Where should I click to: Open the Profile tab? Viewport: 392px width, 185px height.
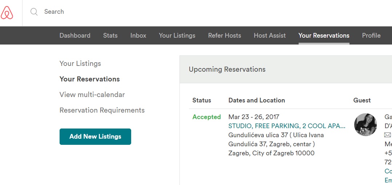coord(371,35)
